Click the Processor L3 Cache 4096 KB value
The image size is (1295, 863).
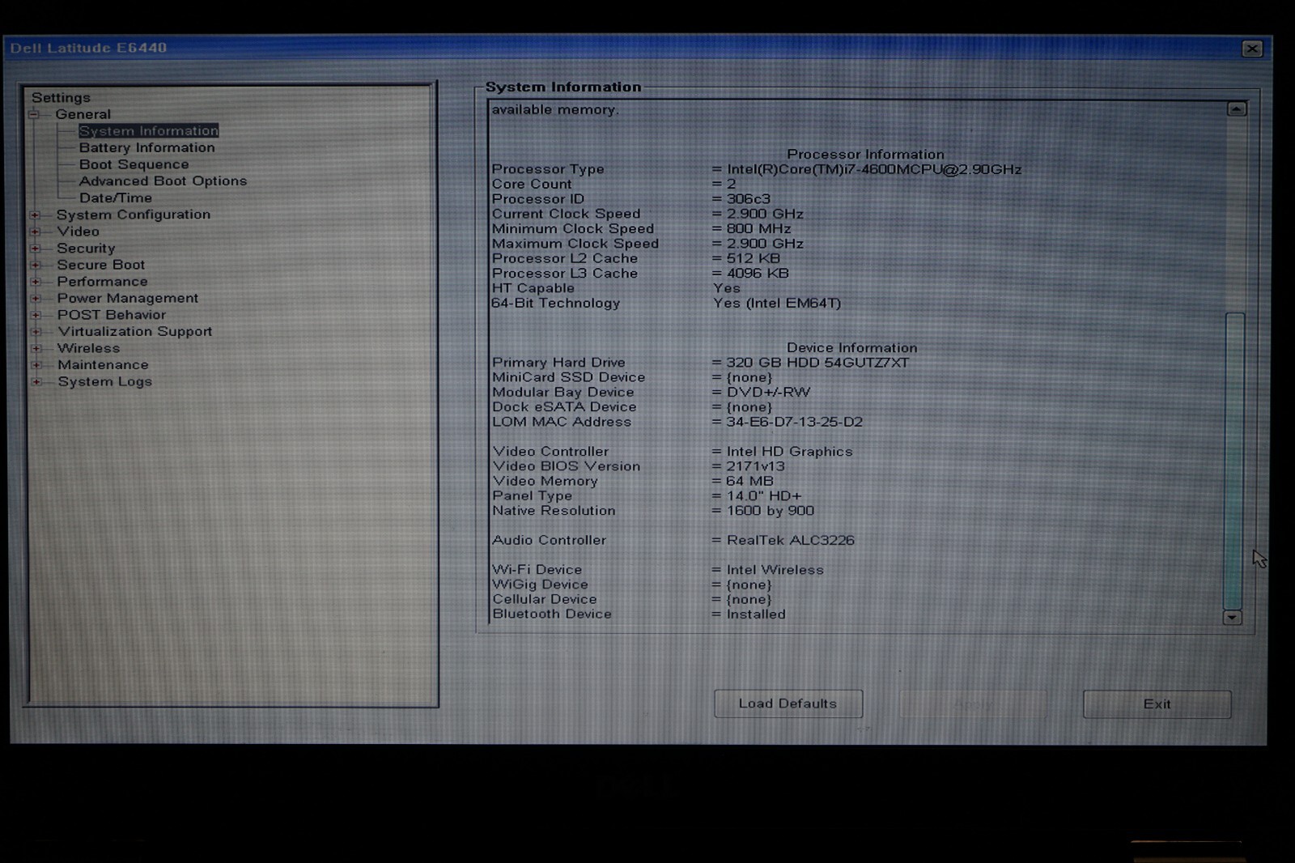pos(758,274)
